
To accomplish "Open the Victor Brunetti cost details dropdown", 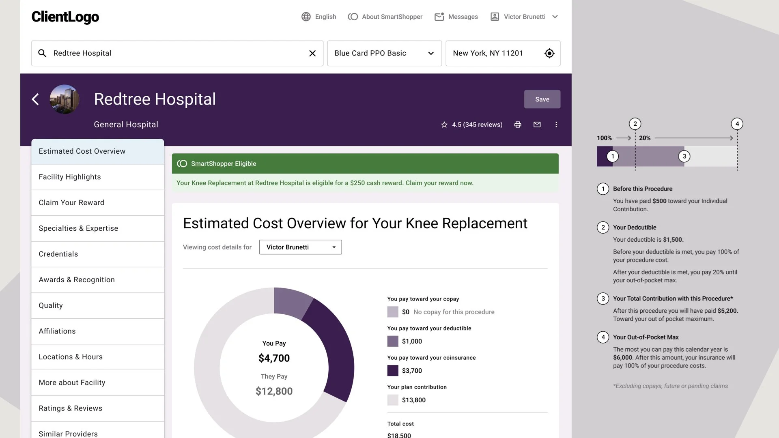I will pos(300,247).
